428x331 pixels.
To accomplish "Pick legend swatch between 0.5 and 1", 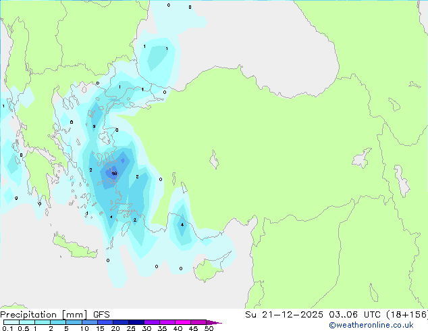I will click(x=27, y=322).
